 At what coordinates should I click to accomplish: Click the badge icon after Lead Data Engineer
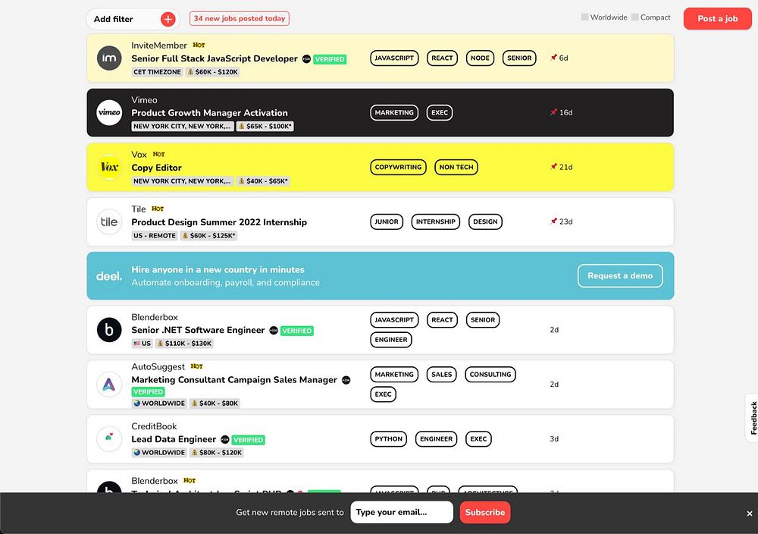tap(225, 440)
